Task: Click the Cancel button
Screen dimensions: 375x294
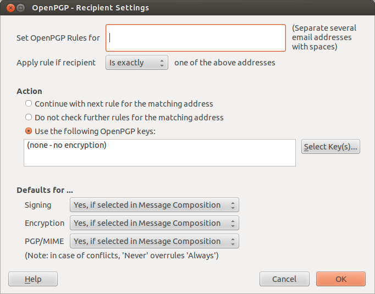Action: pos(284,279)
